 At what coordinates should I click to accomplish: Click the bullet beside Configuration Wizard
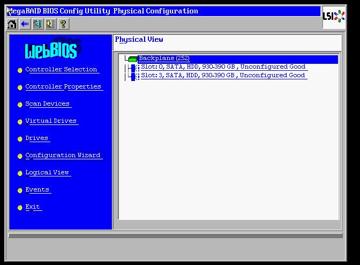point(20,156)
